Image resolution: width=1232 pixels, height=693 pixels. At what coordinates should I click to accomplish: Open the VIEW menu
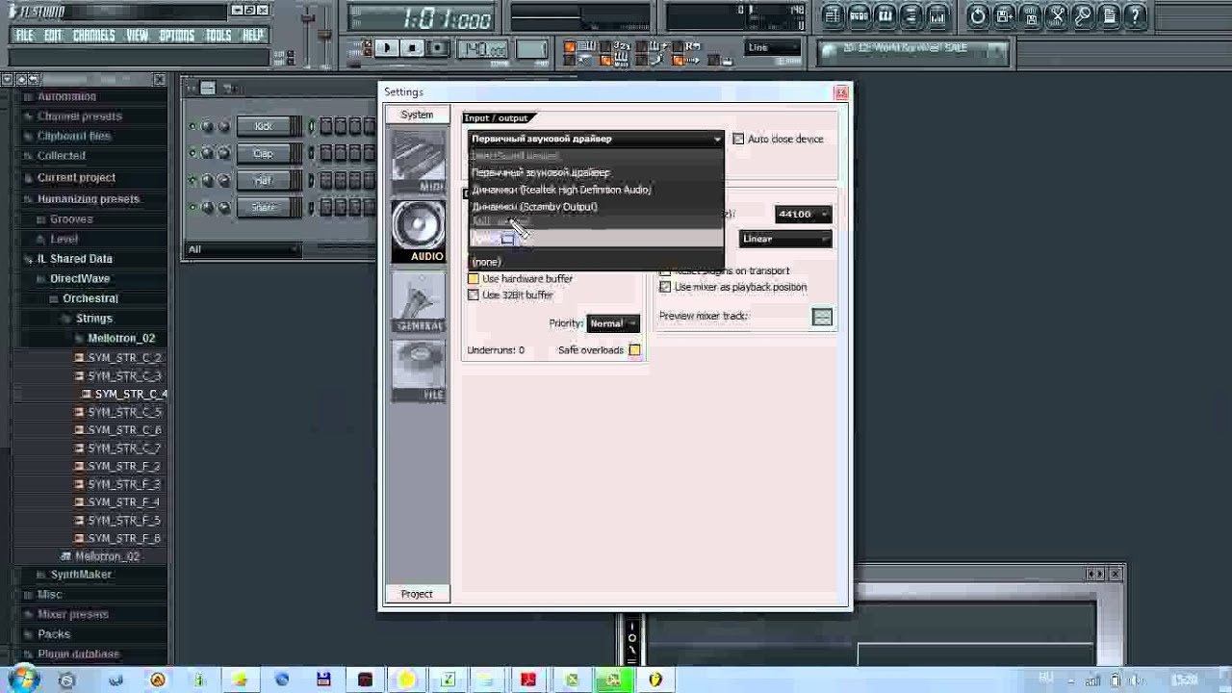[138, 36]
